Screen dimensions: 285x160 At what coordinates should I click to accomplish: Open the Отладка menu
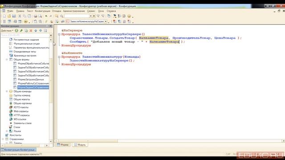pos(57,11)
